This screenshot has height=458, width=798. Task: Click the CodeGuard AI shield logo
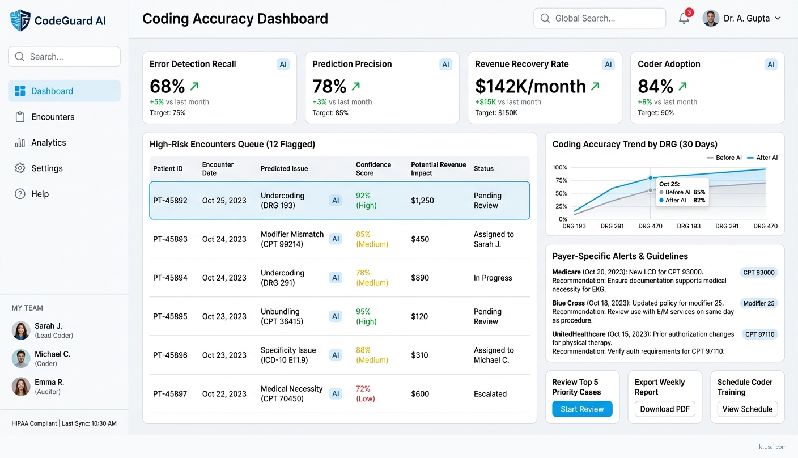(20, 20)
